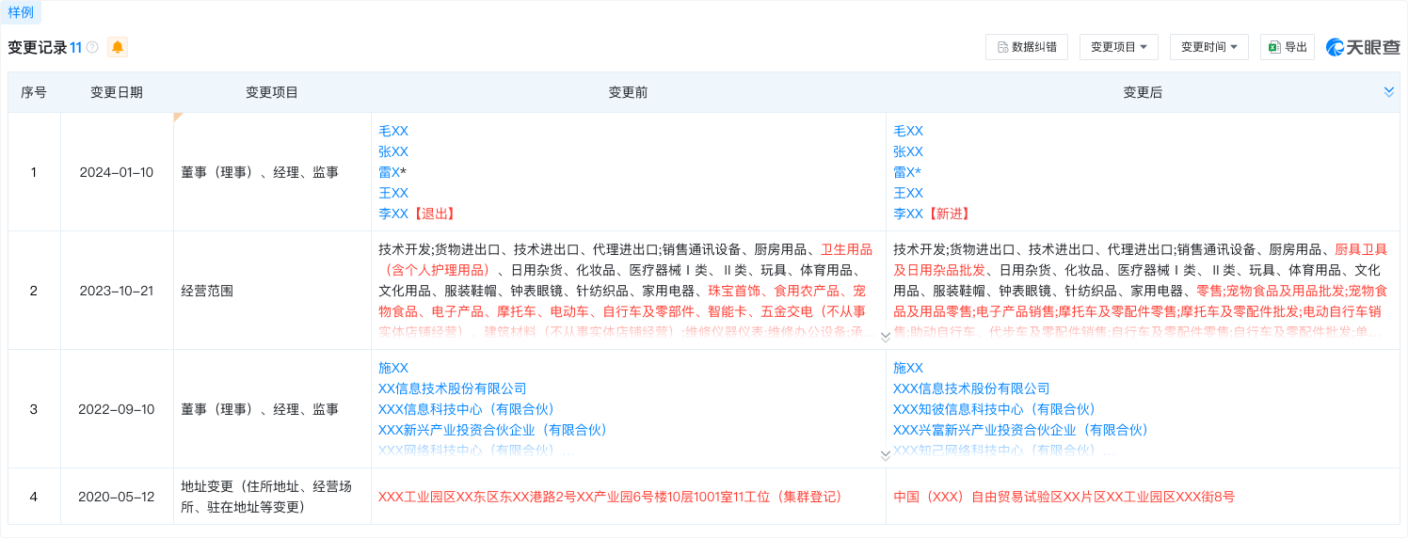Click sequence number 3 cell
1408x538 pixels.
tap(34, 409)
